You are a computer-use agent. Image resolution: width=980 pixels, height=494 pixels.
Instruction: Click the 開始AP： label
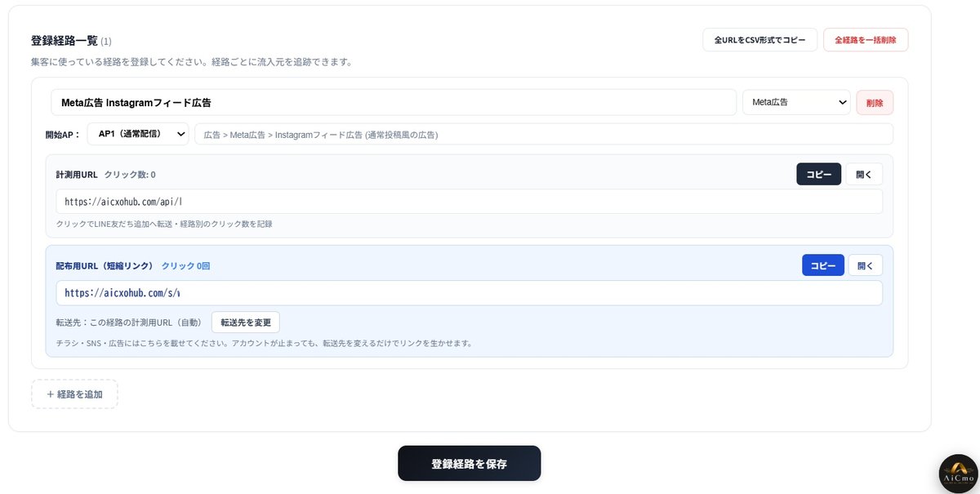63,135
